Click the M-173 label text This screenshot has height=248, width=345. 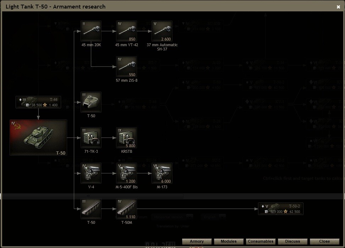[162, 187]
